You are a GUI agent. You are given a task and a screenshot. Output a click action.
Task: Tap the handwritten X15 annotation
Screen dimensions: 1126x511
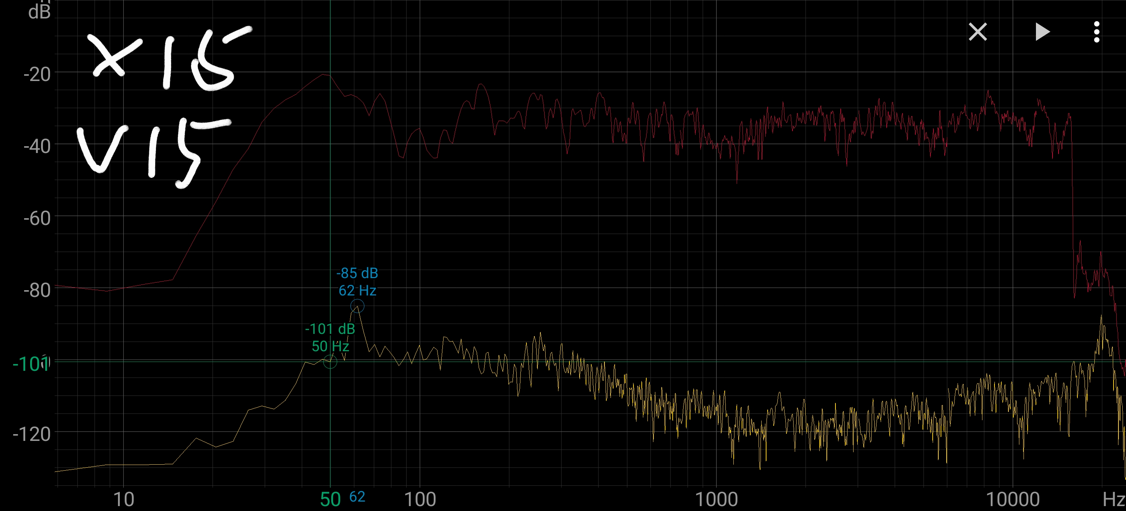168,59
